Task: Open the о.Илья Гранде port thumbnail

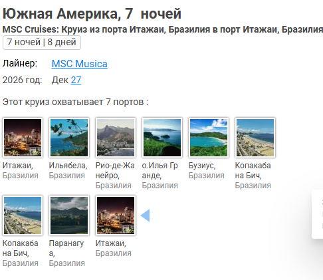Action: [x=162, y=138]
